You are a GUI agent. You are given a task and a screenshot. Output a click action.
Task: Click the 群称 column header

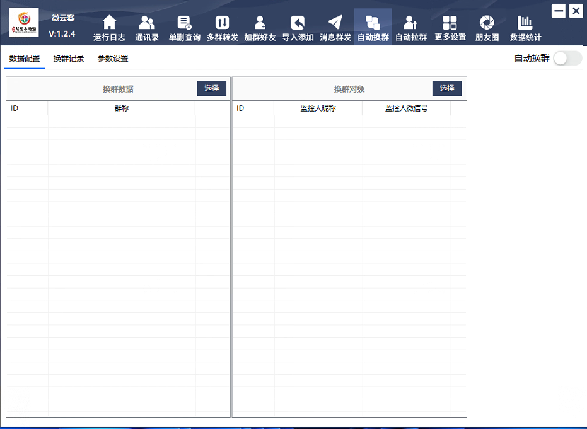(x=122, y=108)
